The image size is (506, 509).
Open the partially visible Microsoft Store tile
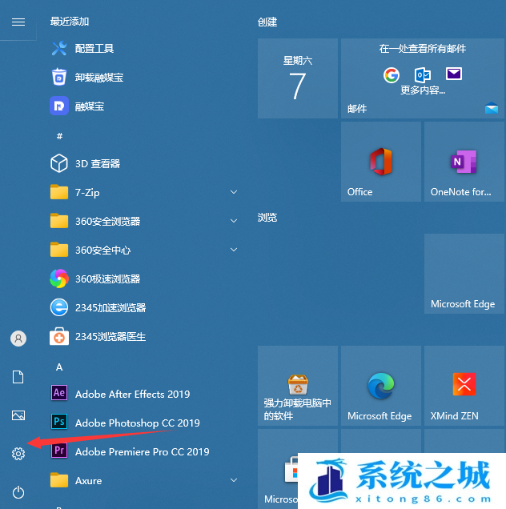click(278, 469)
